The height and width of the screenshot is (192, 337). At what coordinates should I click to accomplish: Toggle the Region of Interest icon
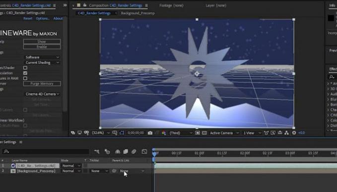(x=198, y=133)
